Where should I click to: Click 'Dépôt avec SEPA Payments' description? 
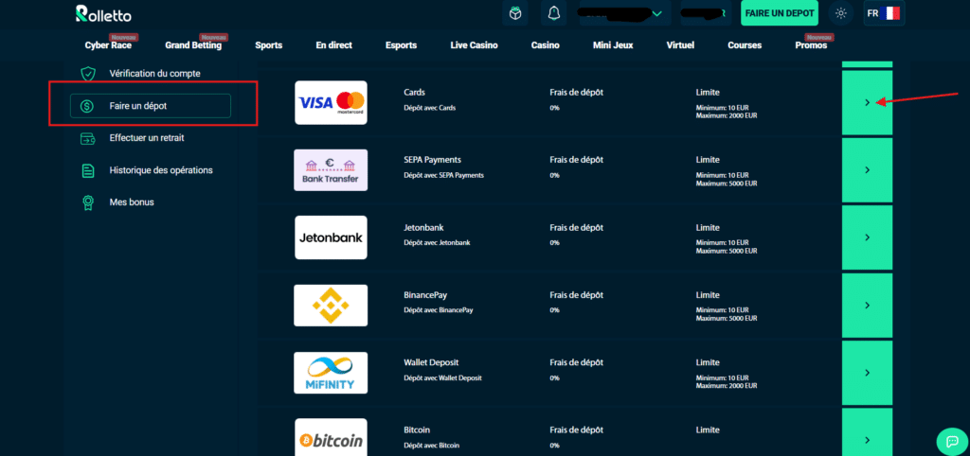[x=443, y=175]
